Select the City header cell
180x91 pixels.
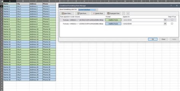click(23, 4)
